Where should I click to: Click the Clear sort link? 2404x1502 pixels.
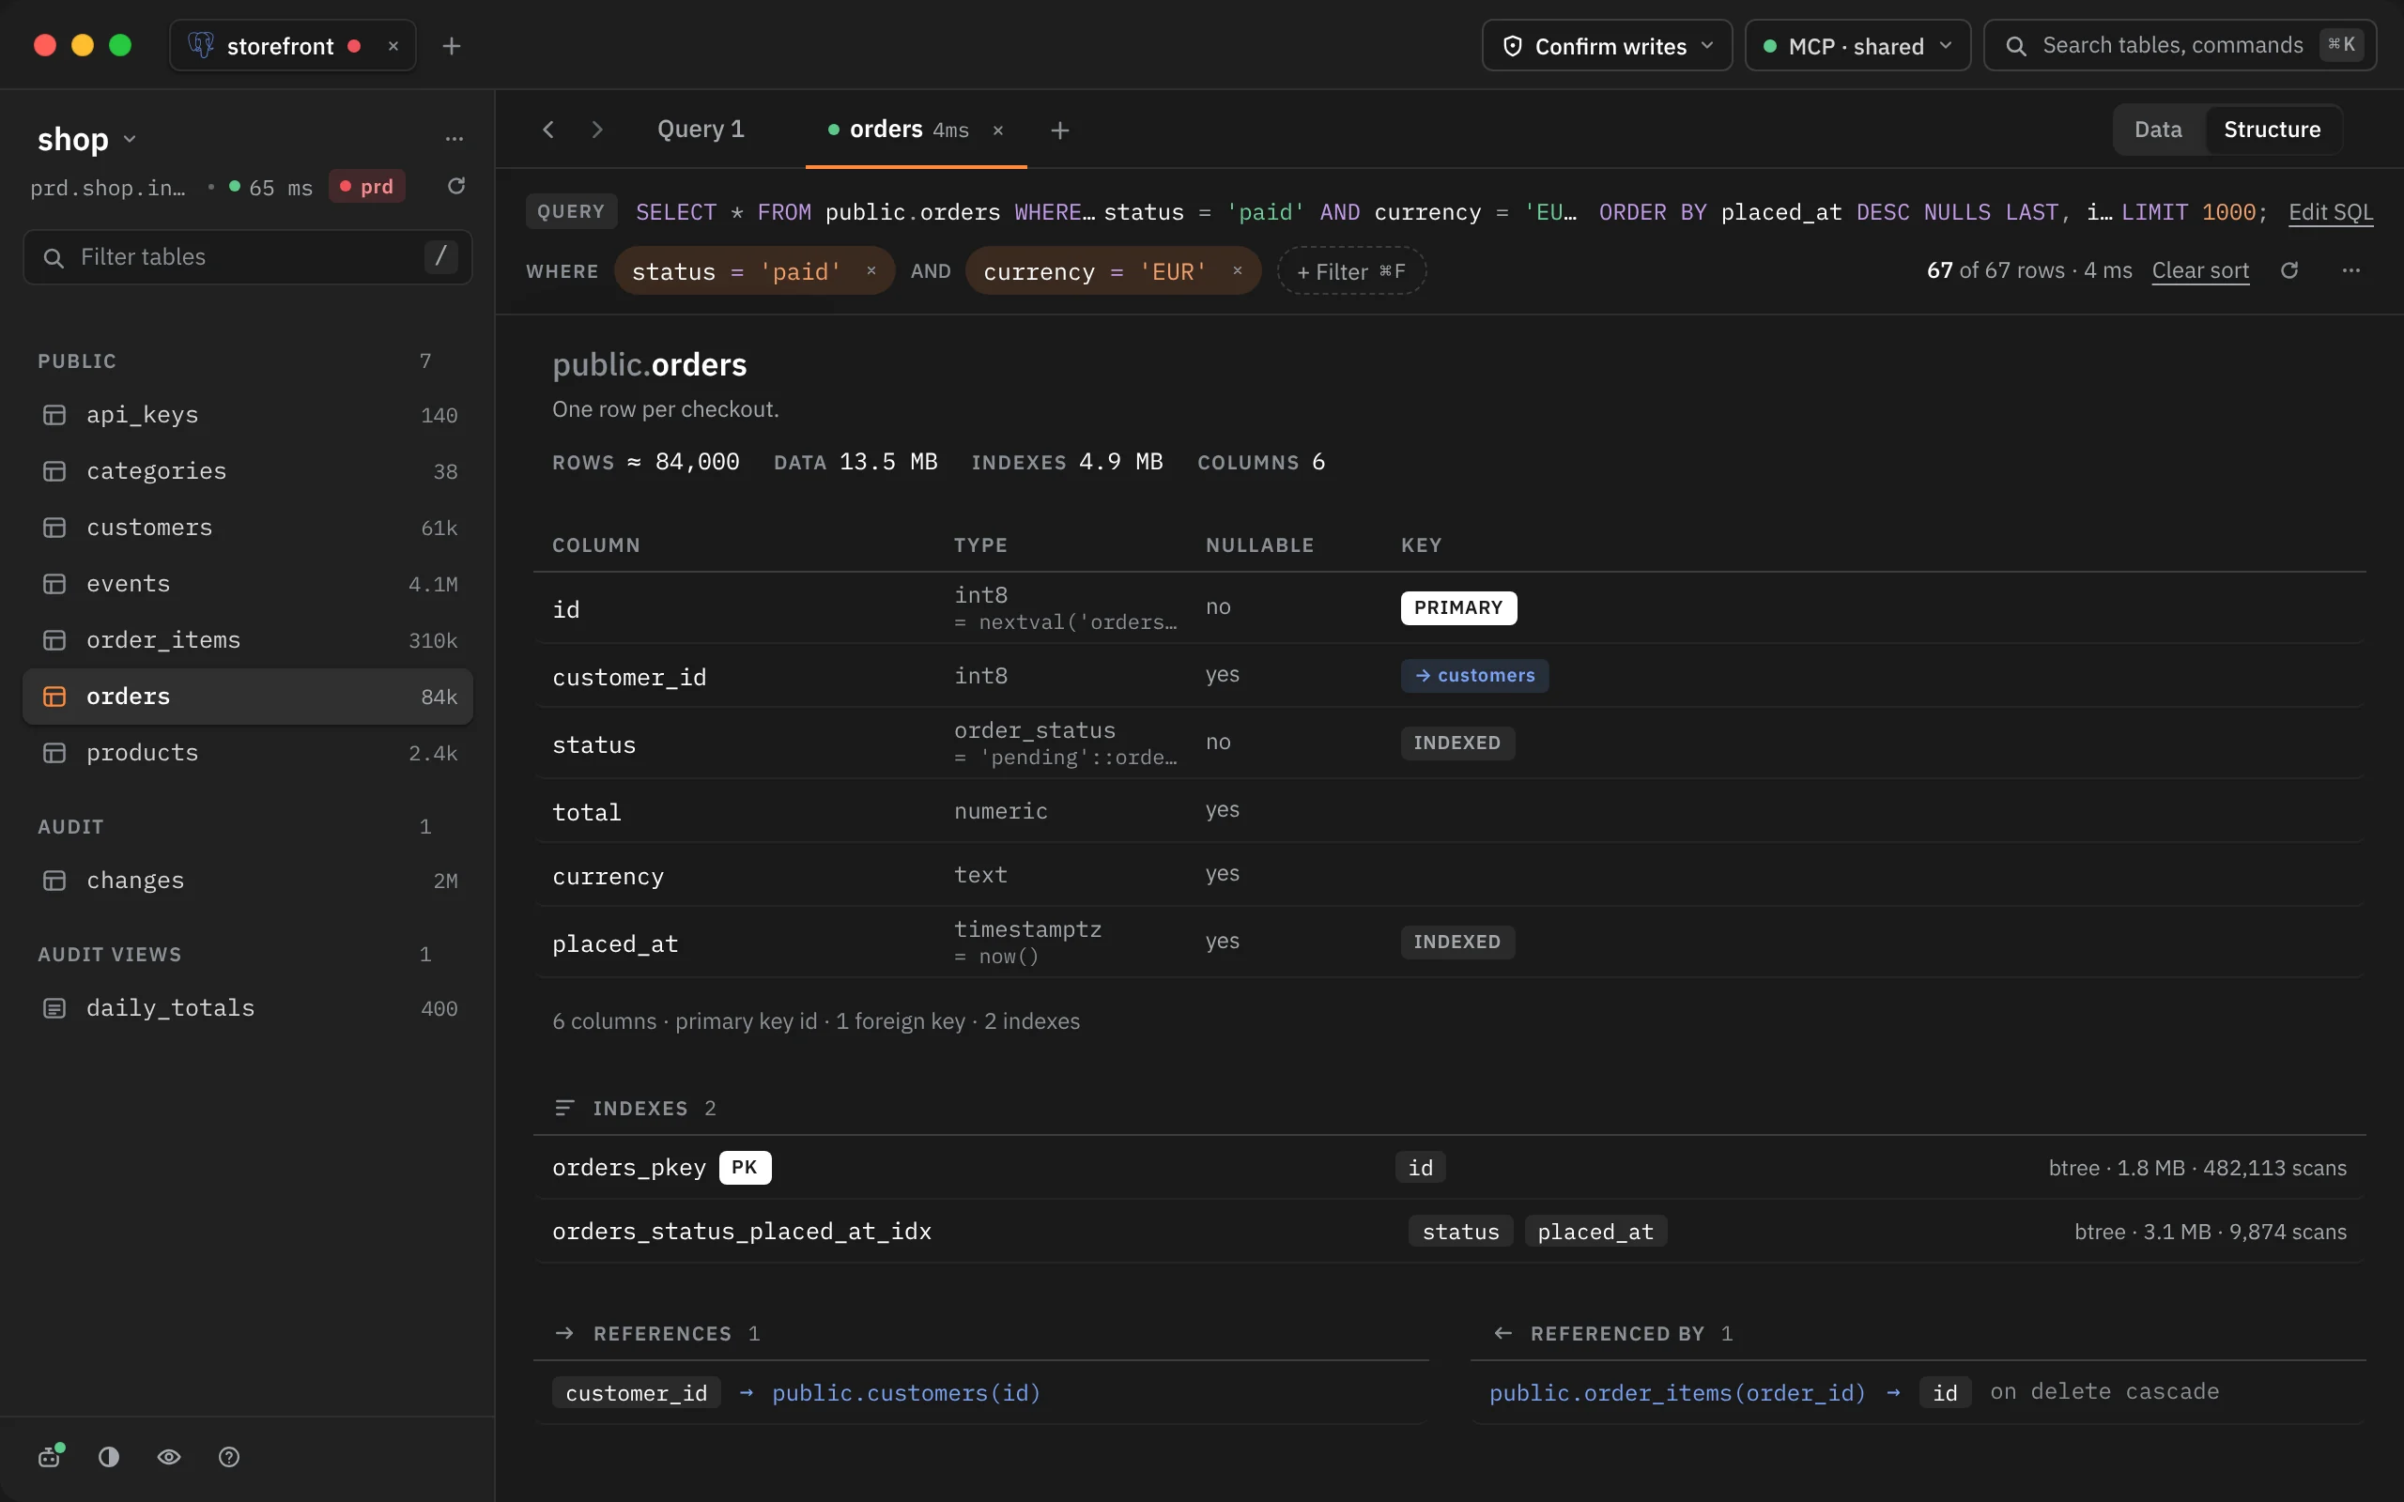(x=2199, y=270)
